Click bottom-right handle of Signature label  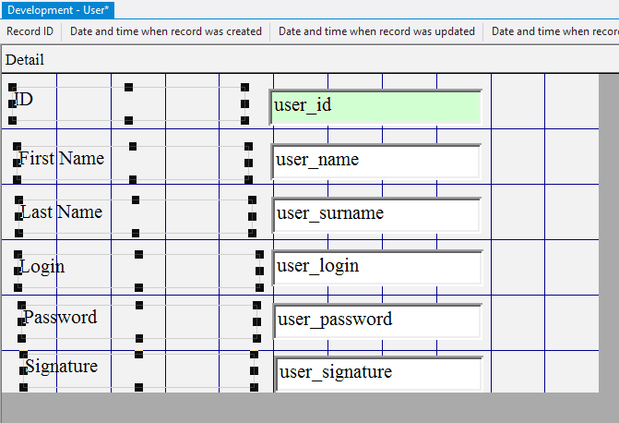(255, 387)
